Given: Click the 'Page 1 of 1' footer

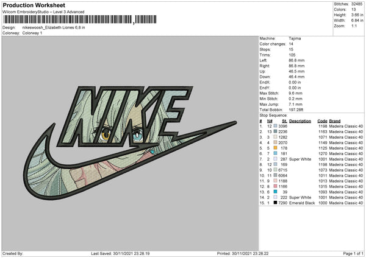Looking at the screenshot, I should [353, 253].
